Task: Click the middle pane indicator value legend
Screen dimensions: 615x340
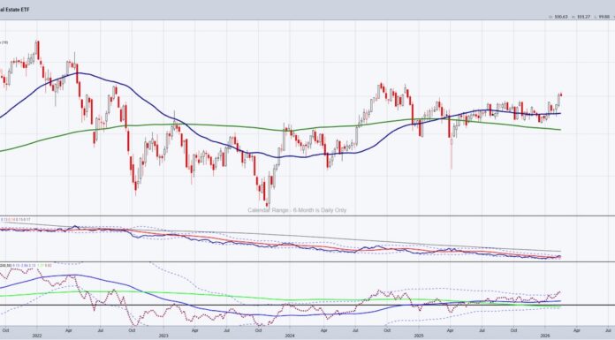Action: 16,220
